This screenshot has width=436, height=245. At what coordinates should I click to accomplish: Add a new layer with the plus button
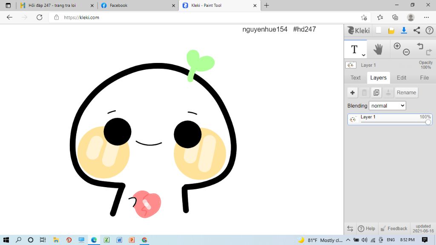point(352,92)
